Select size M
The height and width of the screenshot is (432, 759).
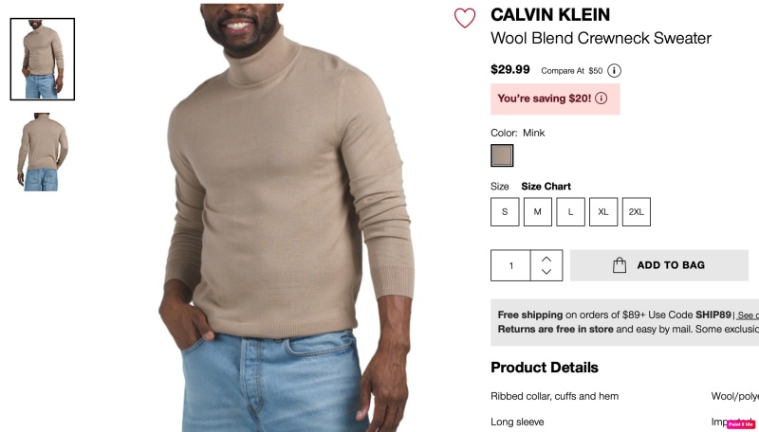538,211
